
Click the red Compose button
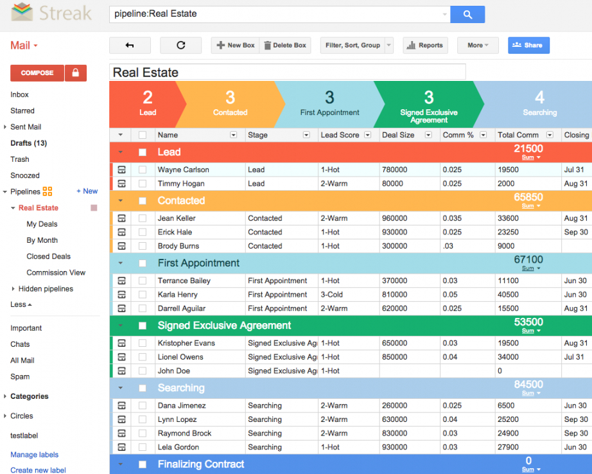(37, 73)
